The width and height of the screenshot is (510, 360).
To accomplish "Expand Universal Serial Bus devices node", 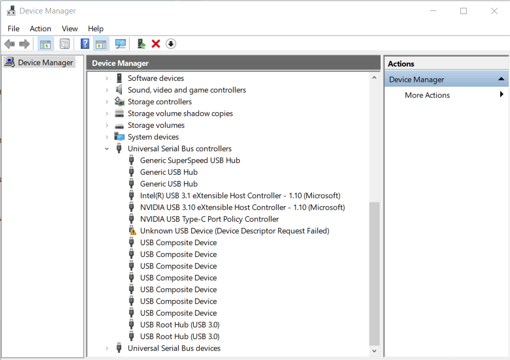I will point(107,349).
